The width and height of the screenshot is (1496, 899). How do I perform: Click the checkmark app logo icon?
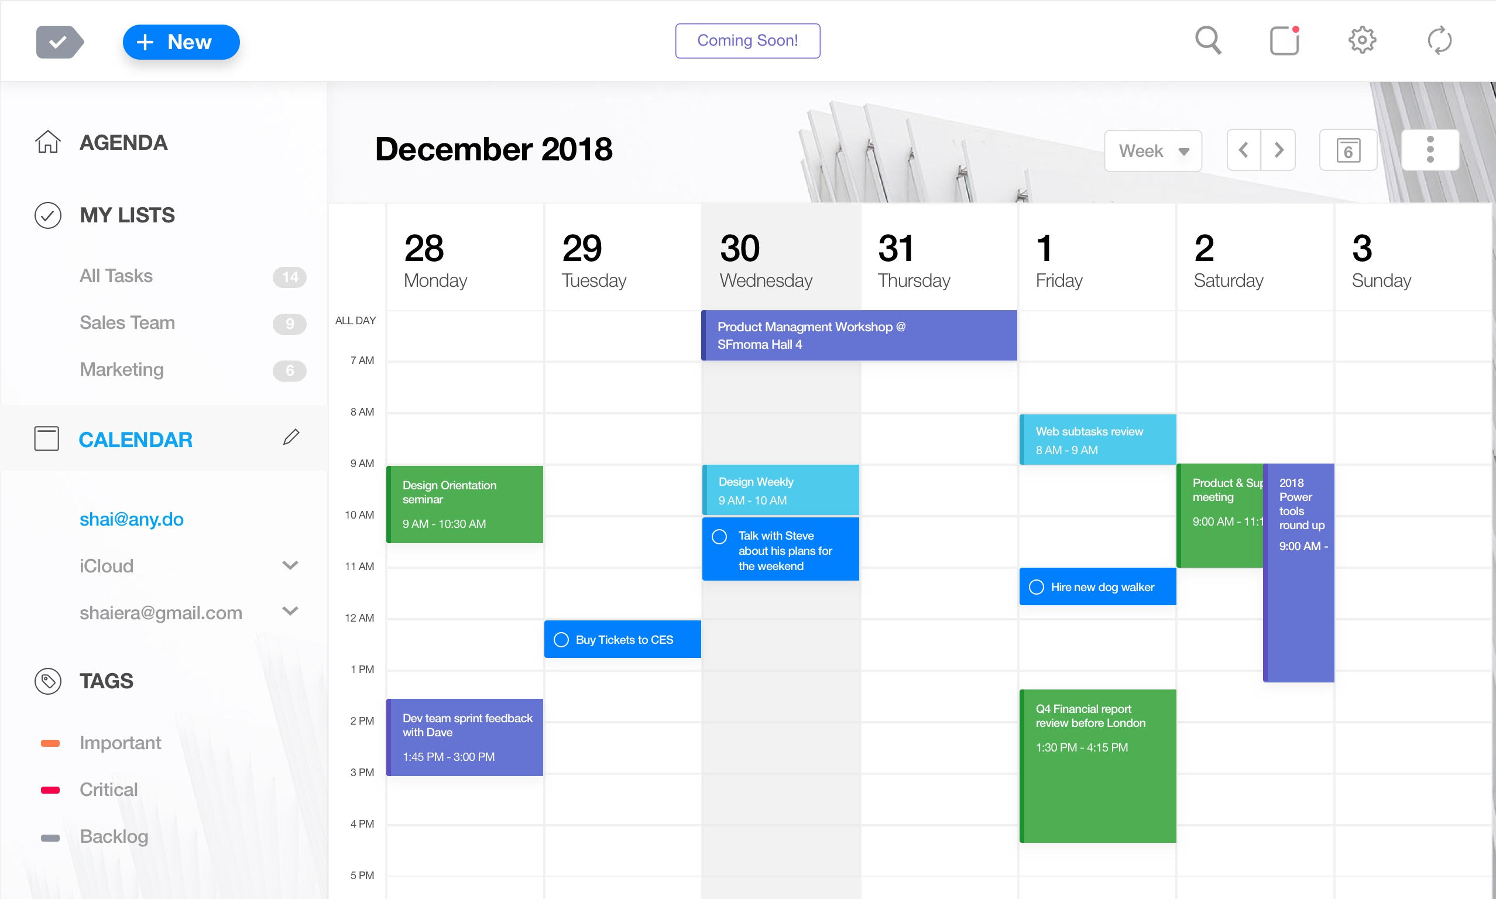tap(59, 42)
